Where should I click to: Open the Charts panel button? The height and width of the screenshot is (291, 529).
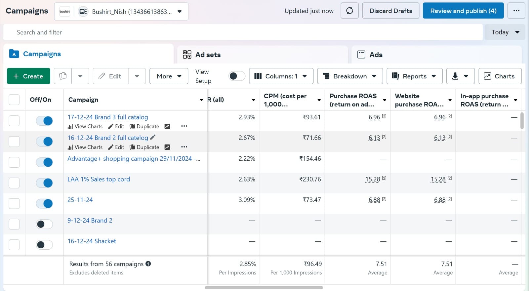pyautogui.click(x=500, y=76)
